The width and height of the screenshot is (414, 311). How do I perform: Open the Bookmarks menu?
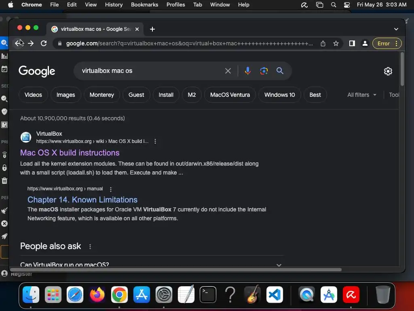(144, 5)
